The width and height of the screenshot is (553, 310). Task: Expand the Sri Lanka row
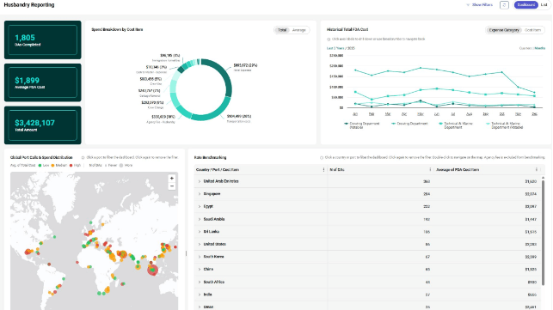coord(200,232)
